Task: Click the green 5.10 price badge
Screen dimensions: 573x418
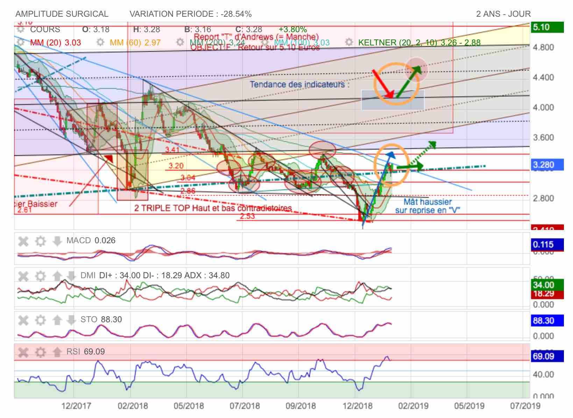Action: click(547, 27)
